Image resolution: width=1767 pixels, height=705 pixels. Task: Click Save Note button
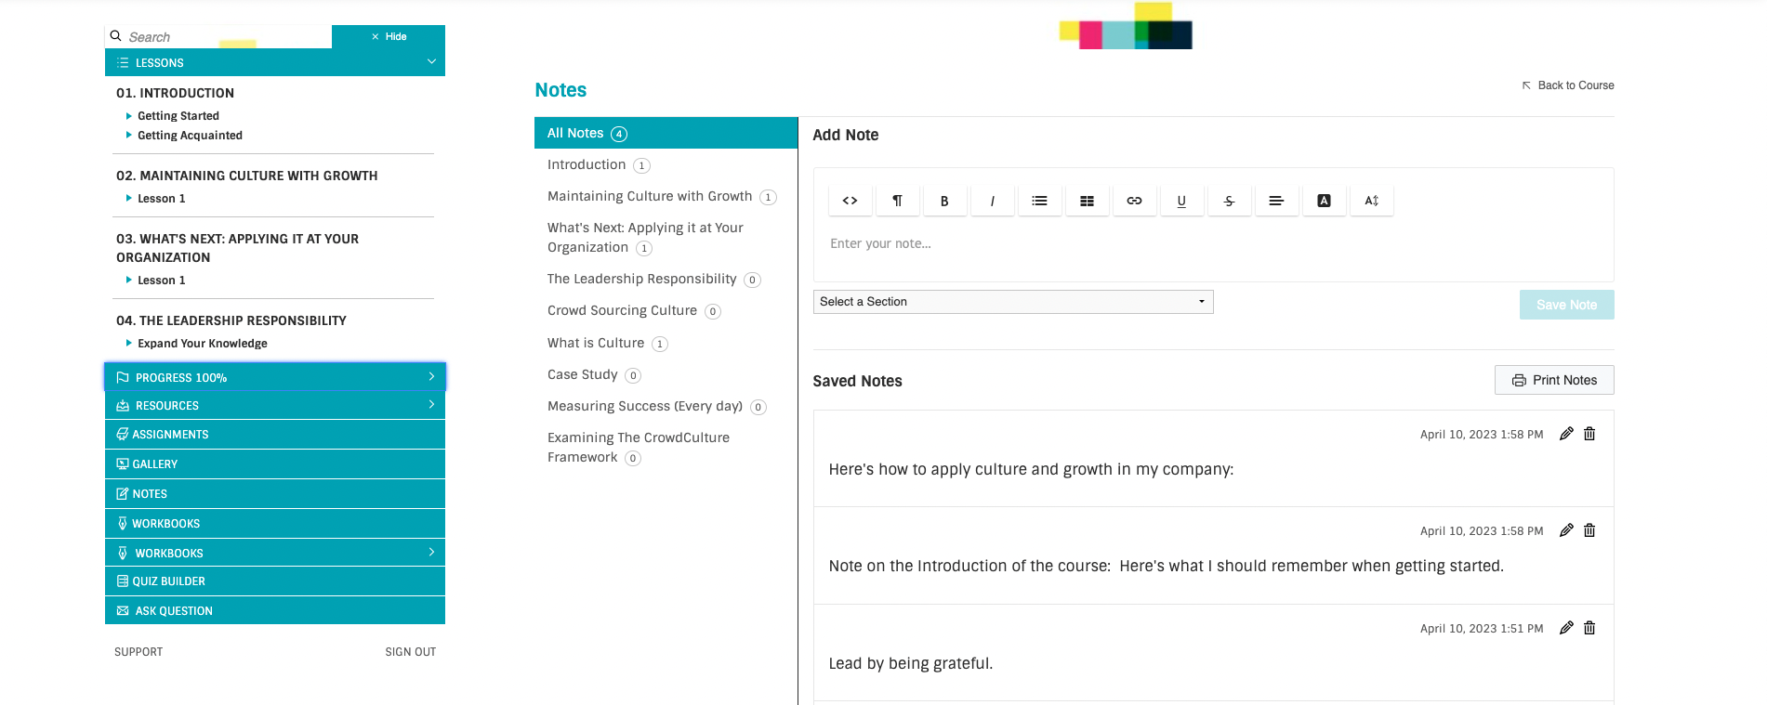click(1566, 305)
